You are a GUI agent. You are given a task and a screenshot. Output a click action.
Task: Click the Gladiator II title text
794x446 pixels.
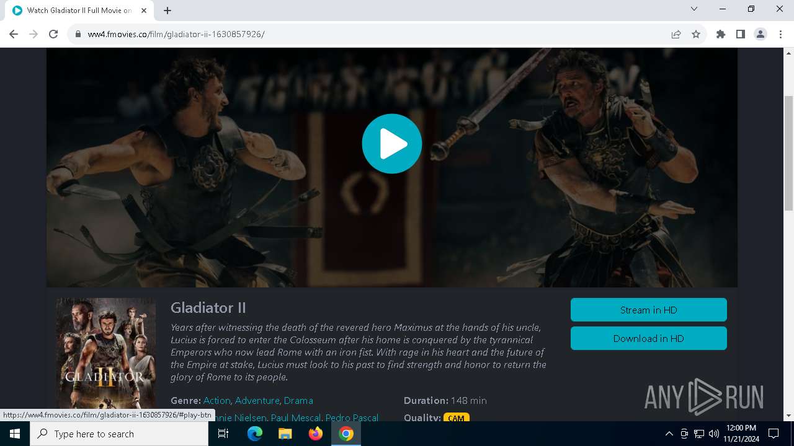pos(208,308)
